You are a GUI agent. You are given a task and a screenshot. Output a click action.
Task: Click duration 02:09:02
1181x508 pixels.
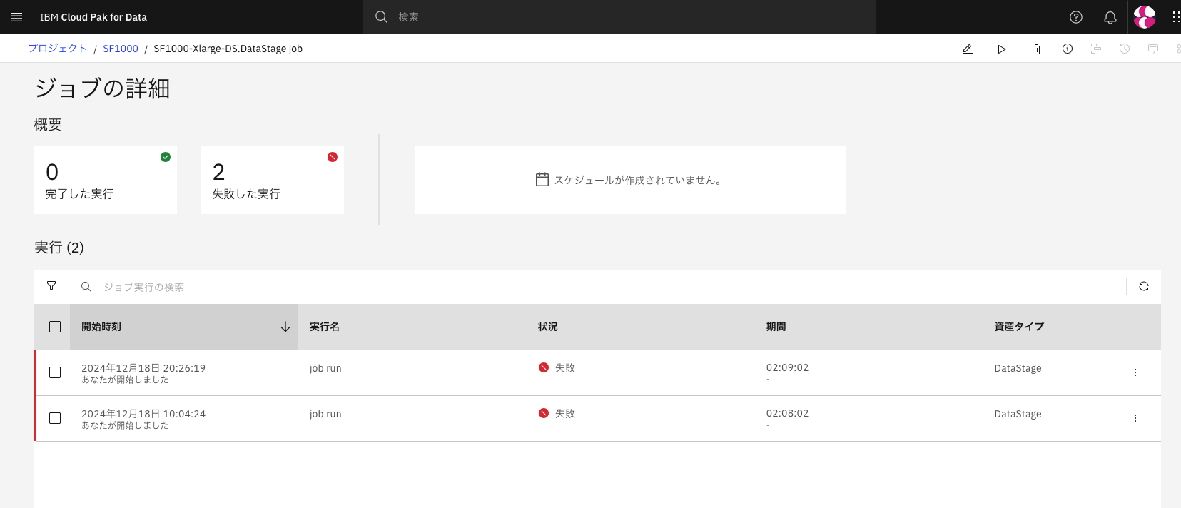click(x=787, y=367)
